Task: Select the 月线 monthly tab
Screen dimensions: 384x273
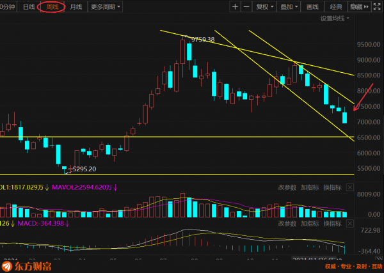Action: coord(75,6)
